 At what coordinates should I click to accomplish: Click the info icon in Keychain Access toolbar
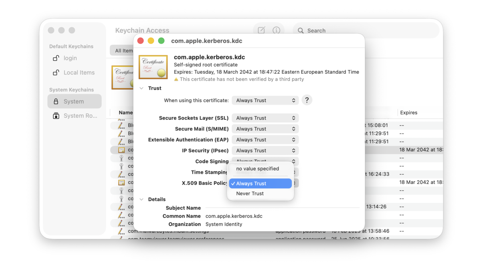276,30
